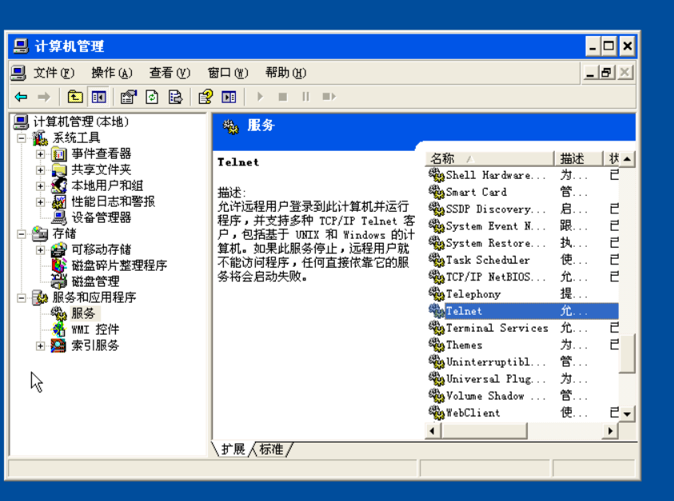674x501 pixels.
Task: Click the 本地用户和组 icon
Action: coord(59,185)
